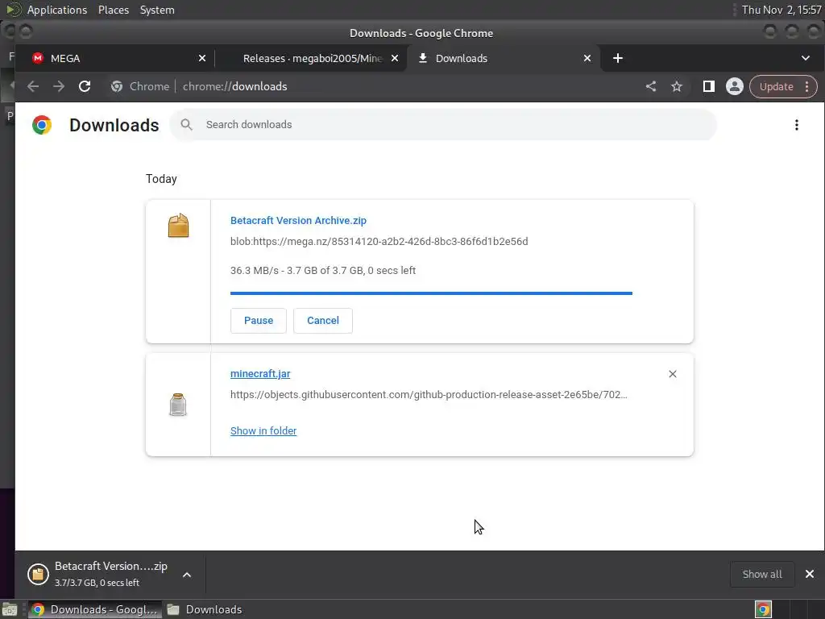825x619 pixels.
Task: Click the search magnifier icon
Action: pyautogui.click(x=186, y=125)
